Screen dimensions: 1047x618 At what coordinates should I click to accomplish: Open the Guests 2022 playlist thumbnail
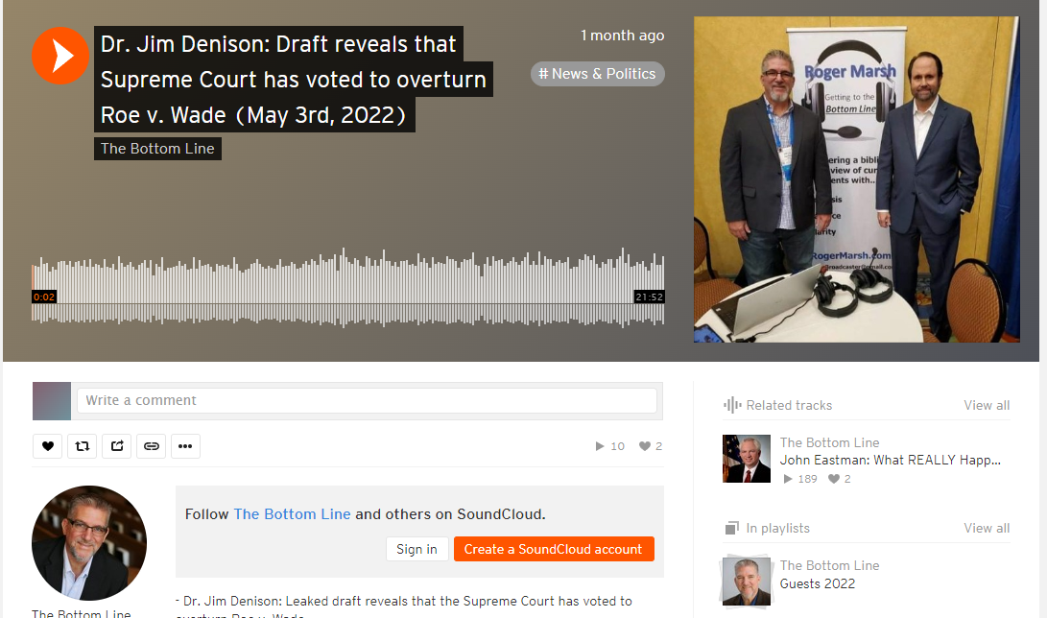click(747, 581)
